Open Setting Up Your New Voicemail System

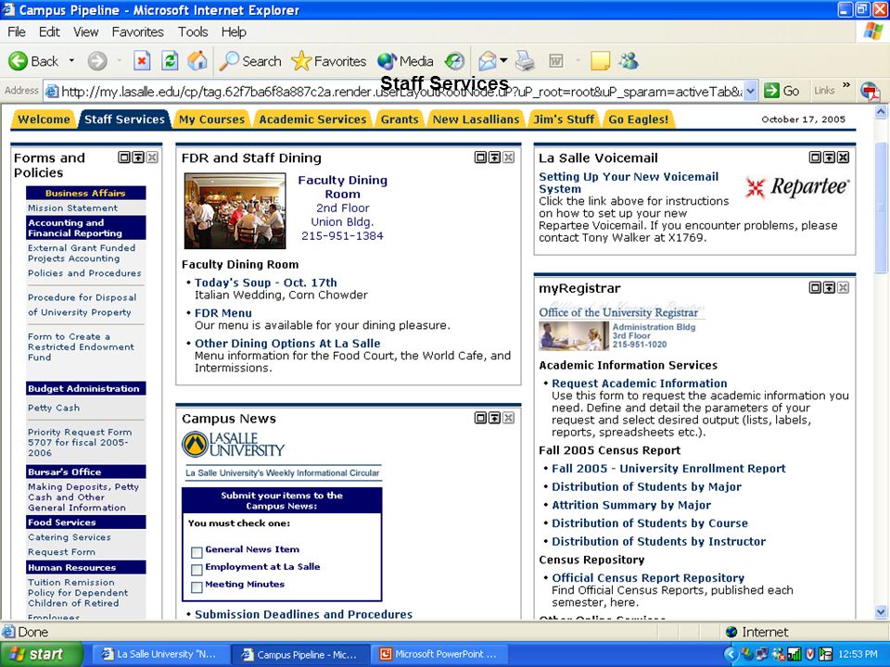pyautogui.click(x=629, y=182)
